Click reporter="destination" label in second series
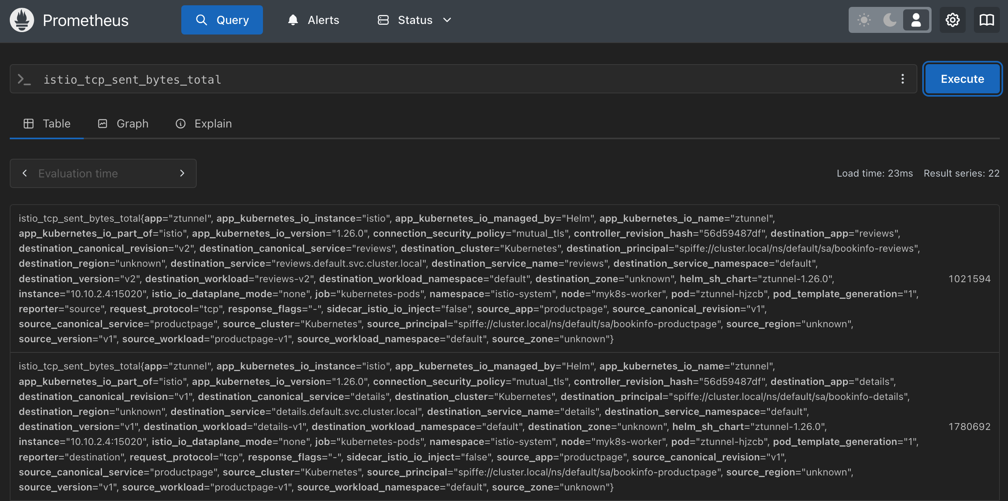The image size is (1008, 501). click(x=72, y=457)
